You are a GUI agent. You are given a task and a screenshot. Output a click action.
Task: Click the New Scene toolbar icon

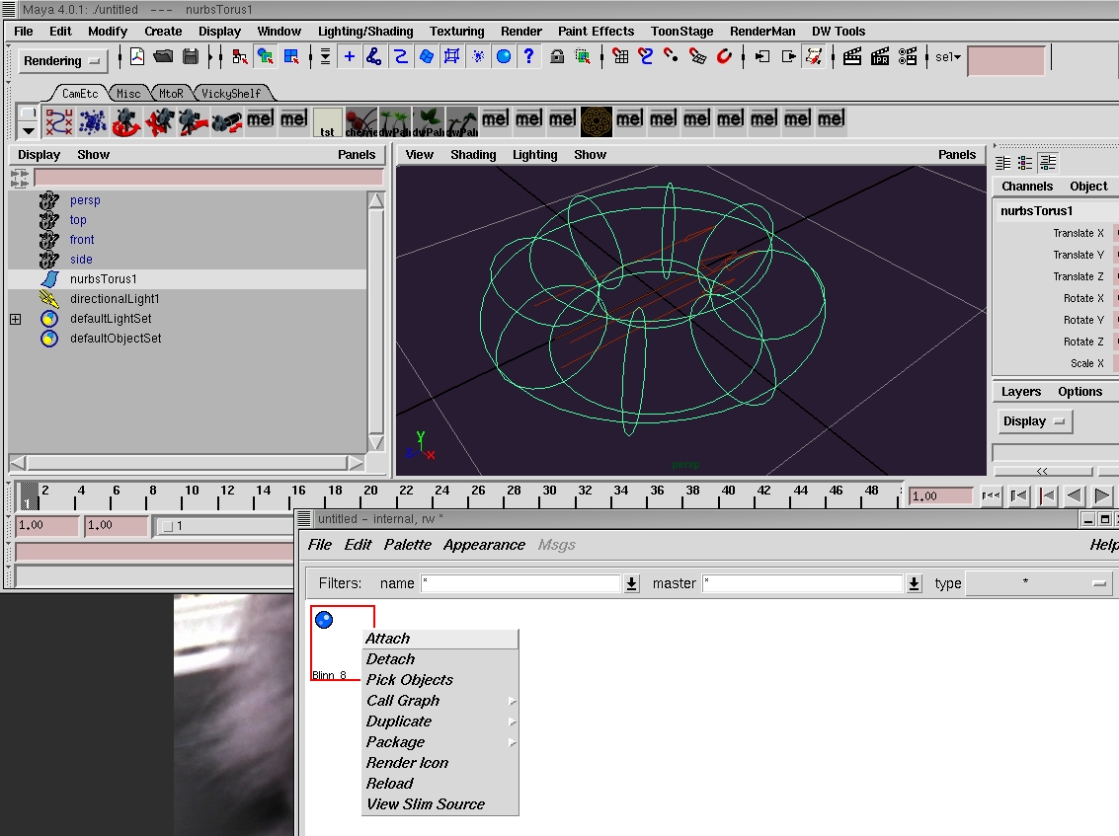(137, 56)
